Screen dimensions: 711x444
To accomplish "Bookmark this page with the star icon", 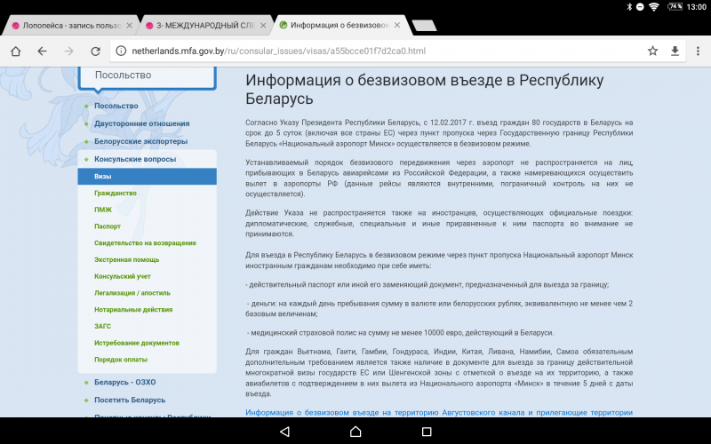I will click(x=652, y=51).
